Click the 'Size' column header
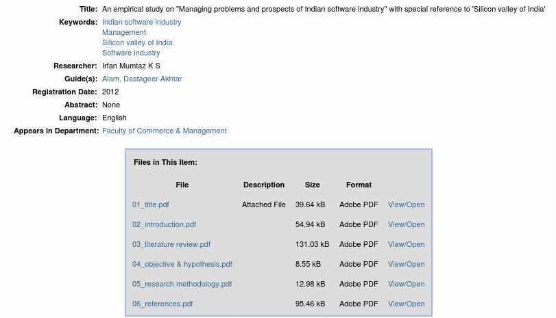The width and height of the screenshot is (556, 318). click(312, 185)
